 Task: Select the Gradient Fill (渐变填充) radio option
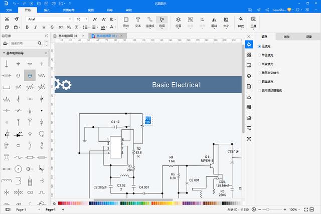pos(259,64)
